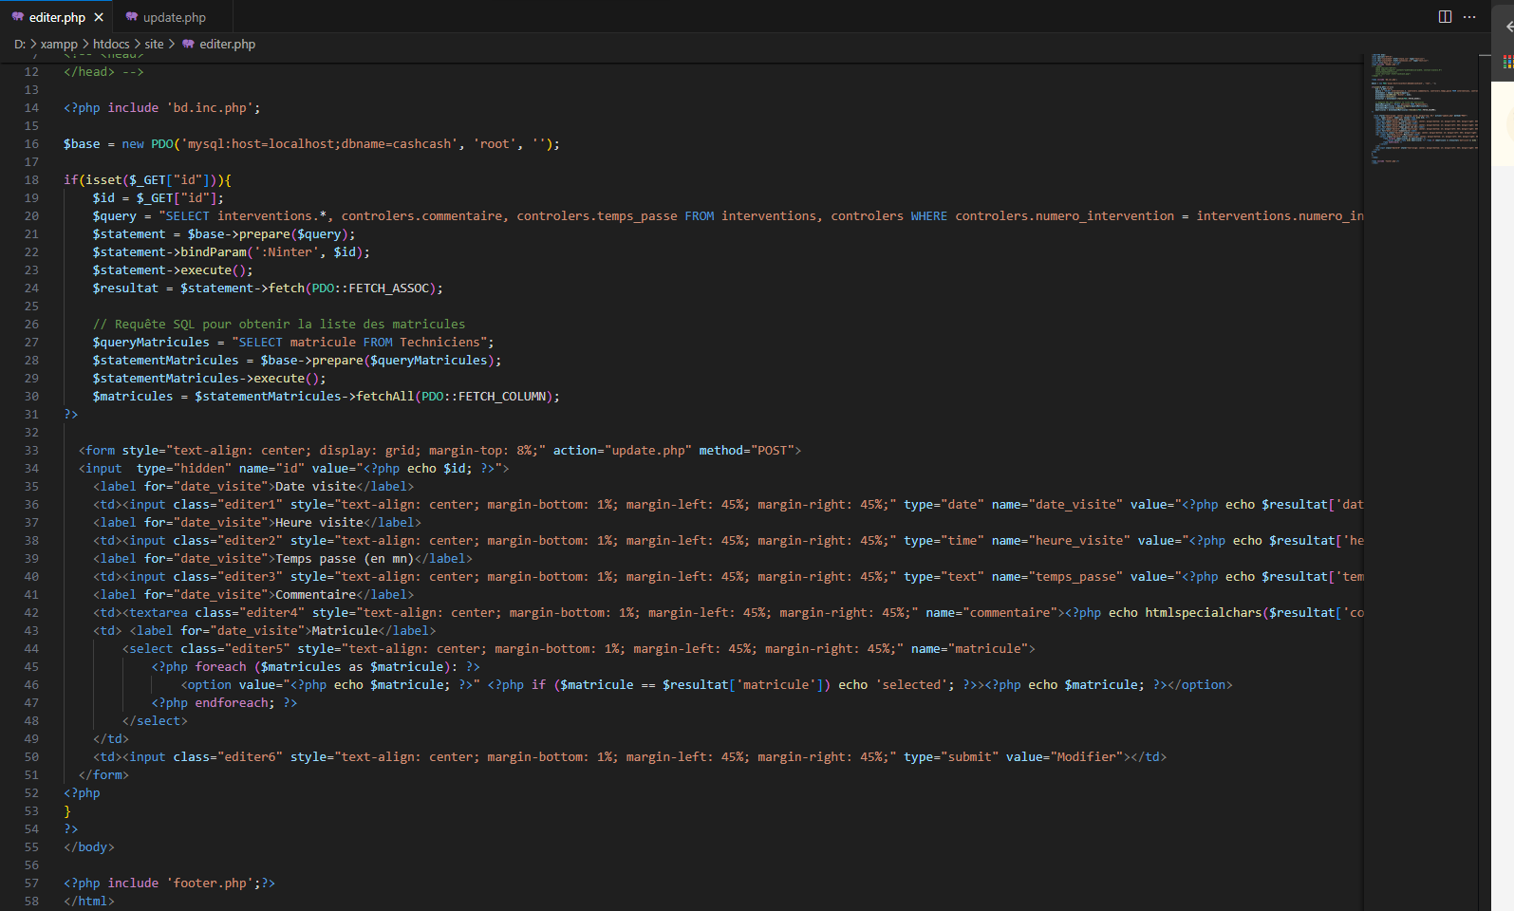The width and height of the screenshot is (1514, 911).
Task: Click 'isset' on line 18
Action: point(103,179)
